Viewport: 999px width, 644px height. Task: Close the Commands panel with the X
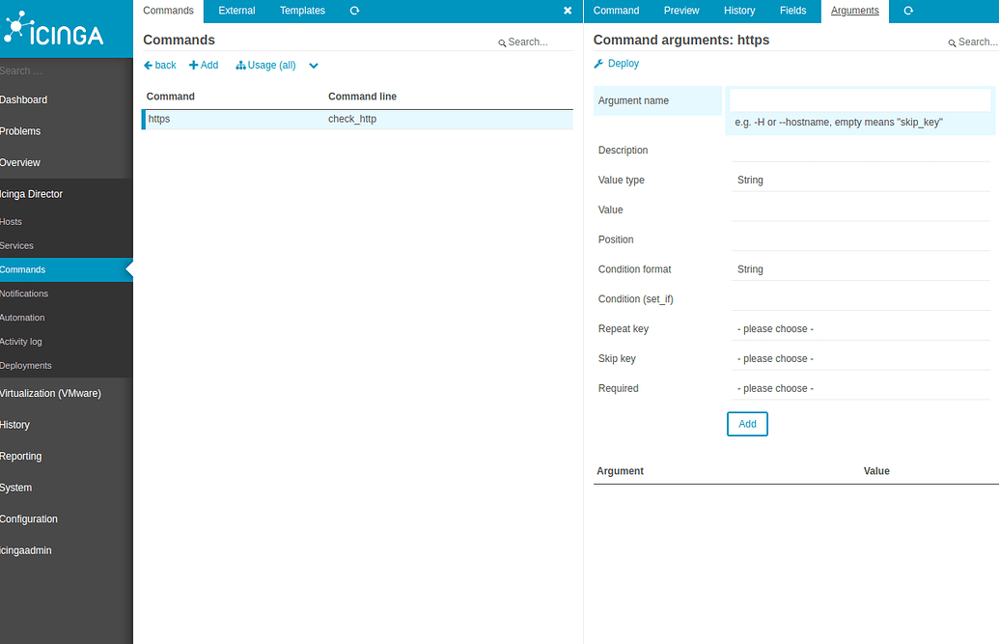568,11
